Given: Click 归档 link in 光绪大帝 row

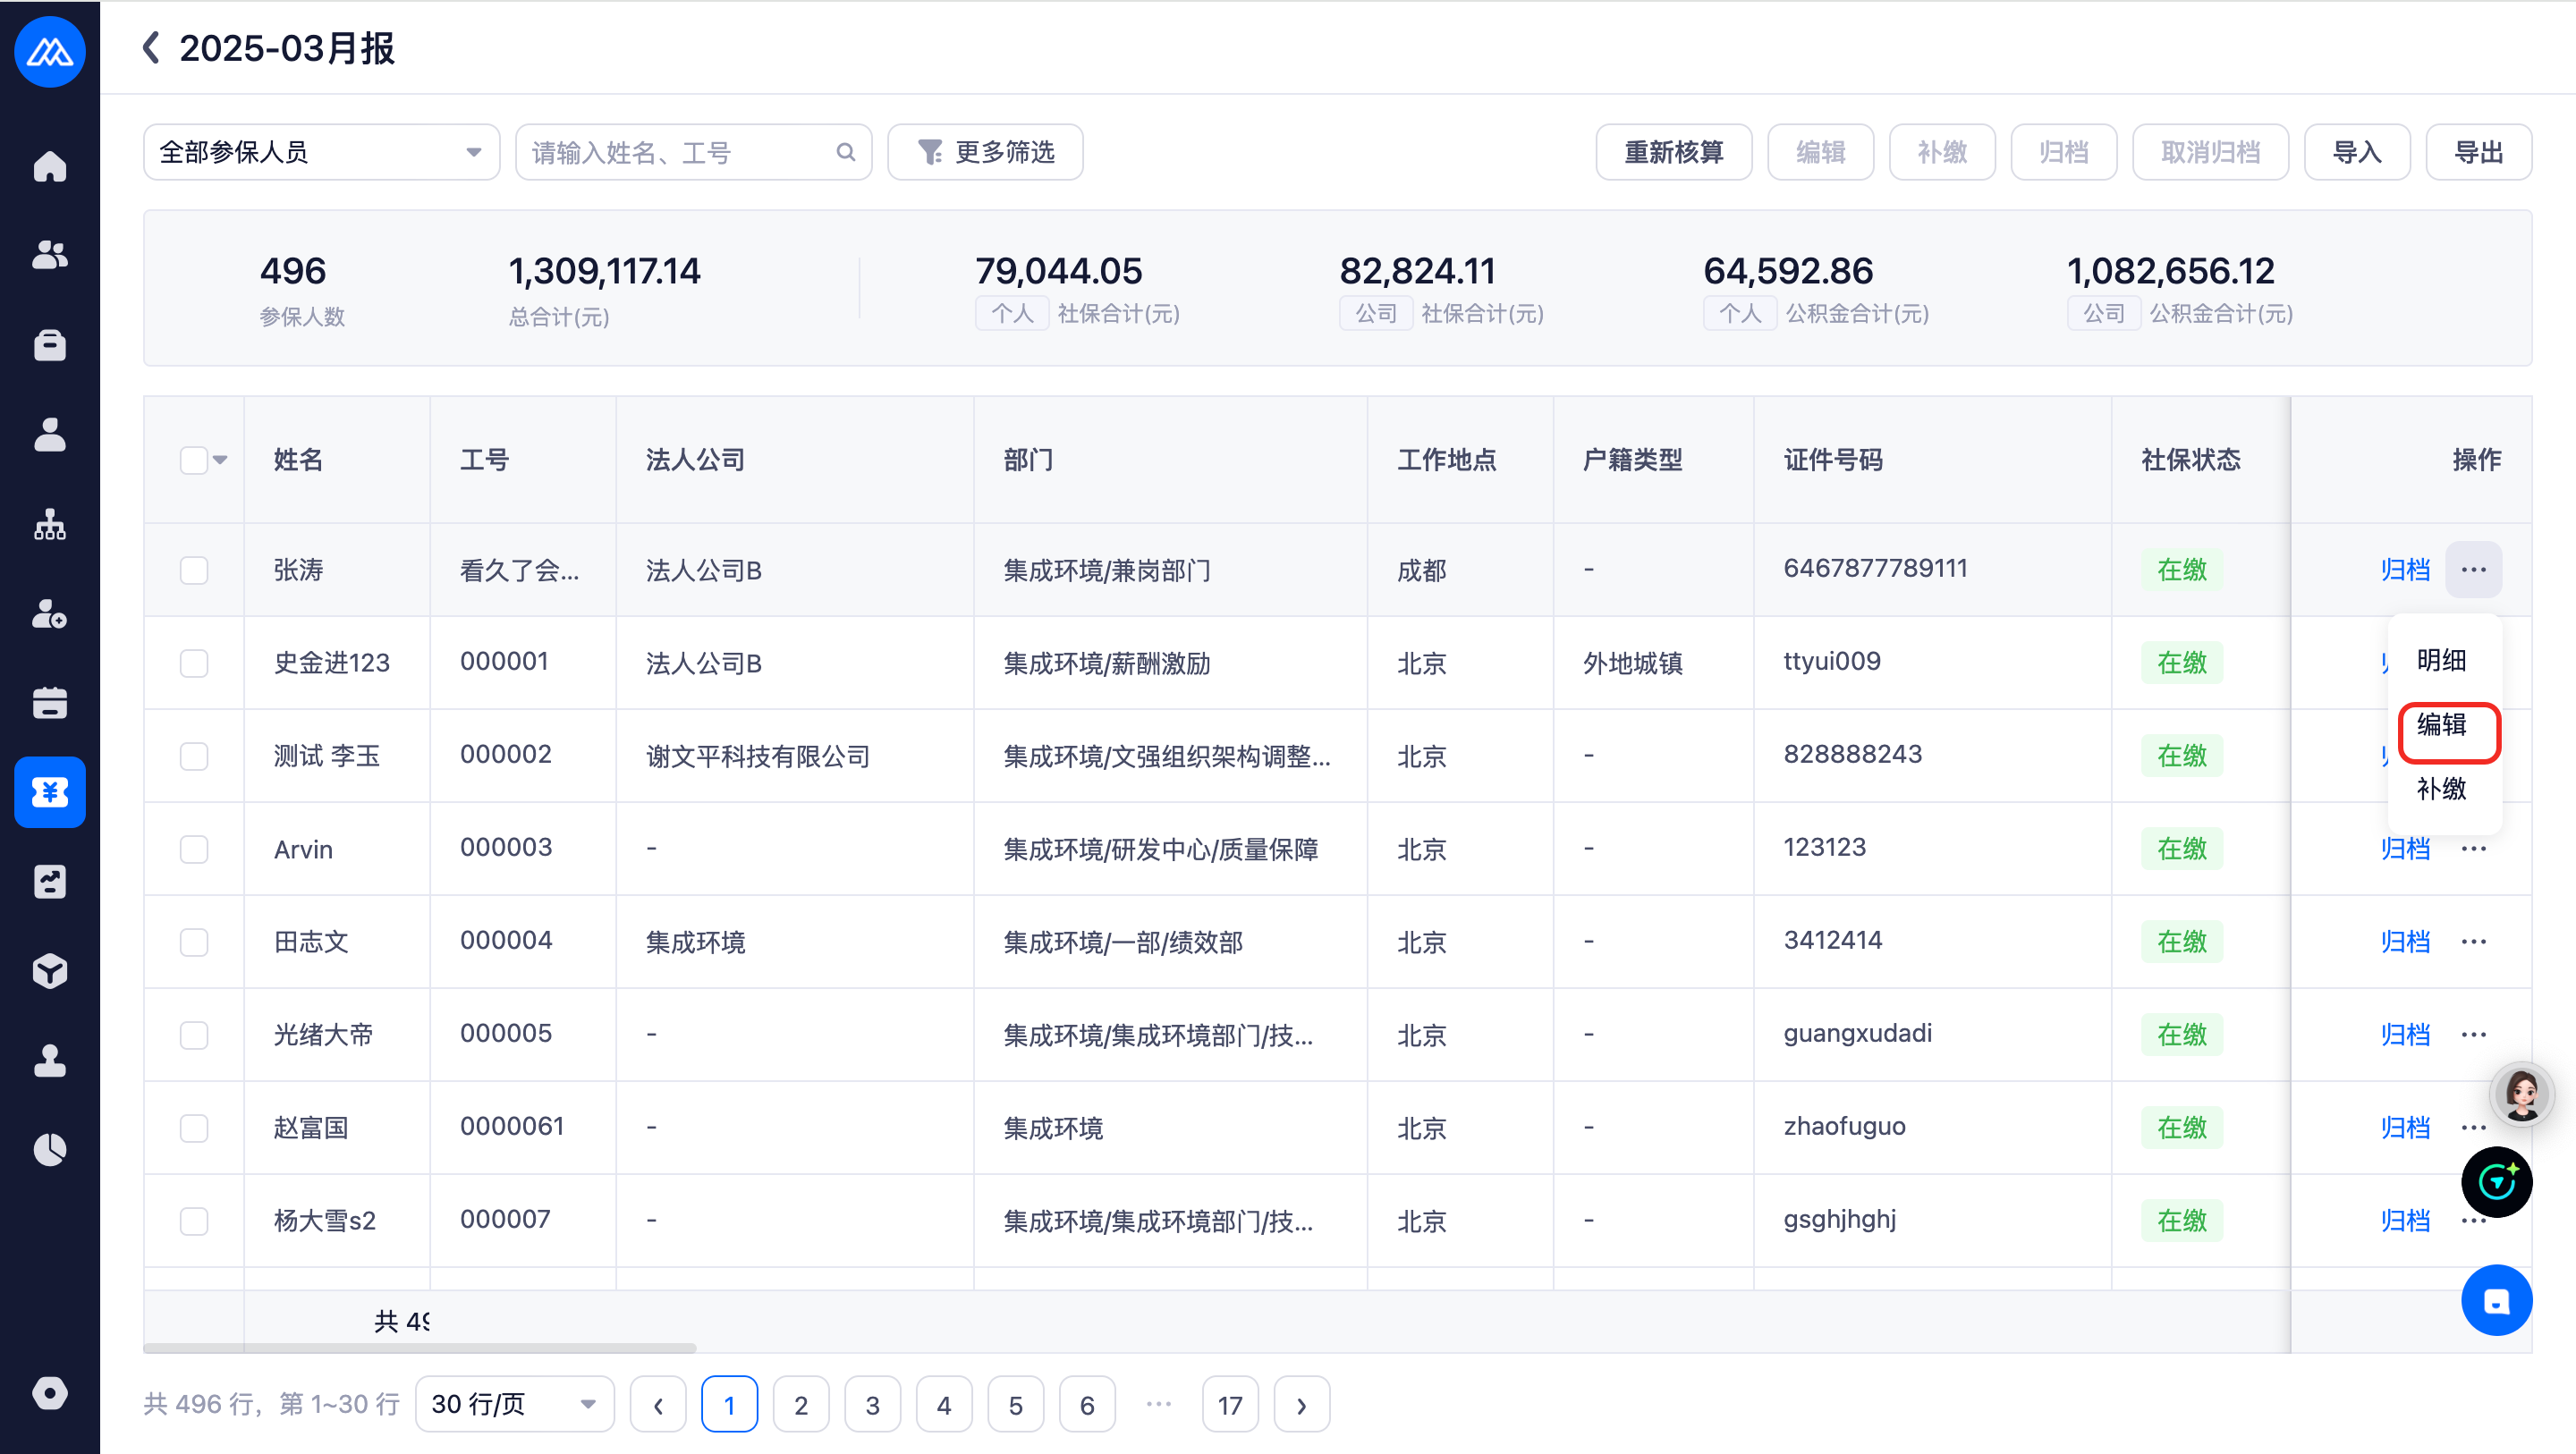Looking at the screenshot, I should pos(2404,1034).
